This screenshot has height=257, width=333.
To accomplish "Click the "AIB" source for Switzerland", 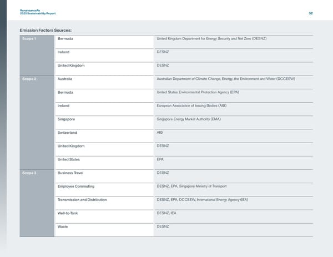I will point(160,132).
